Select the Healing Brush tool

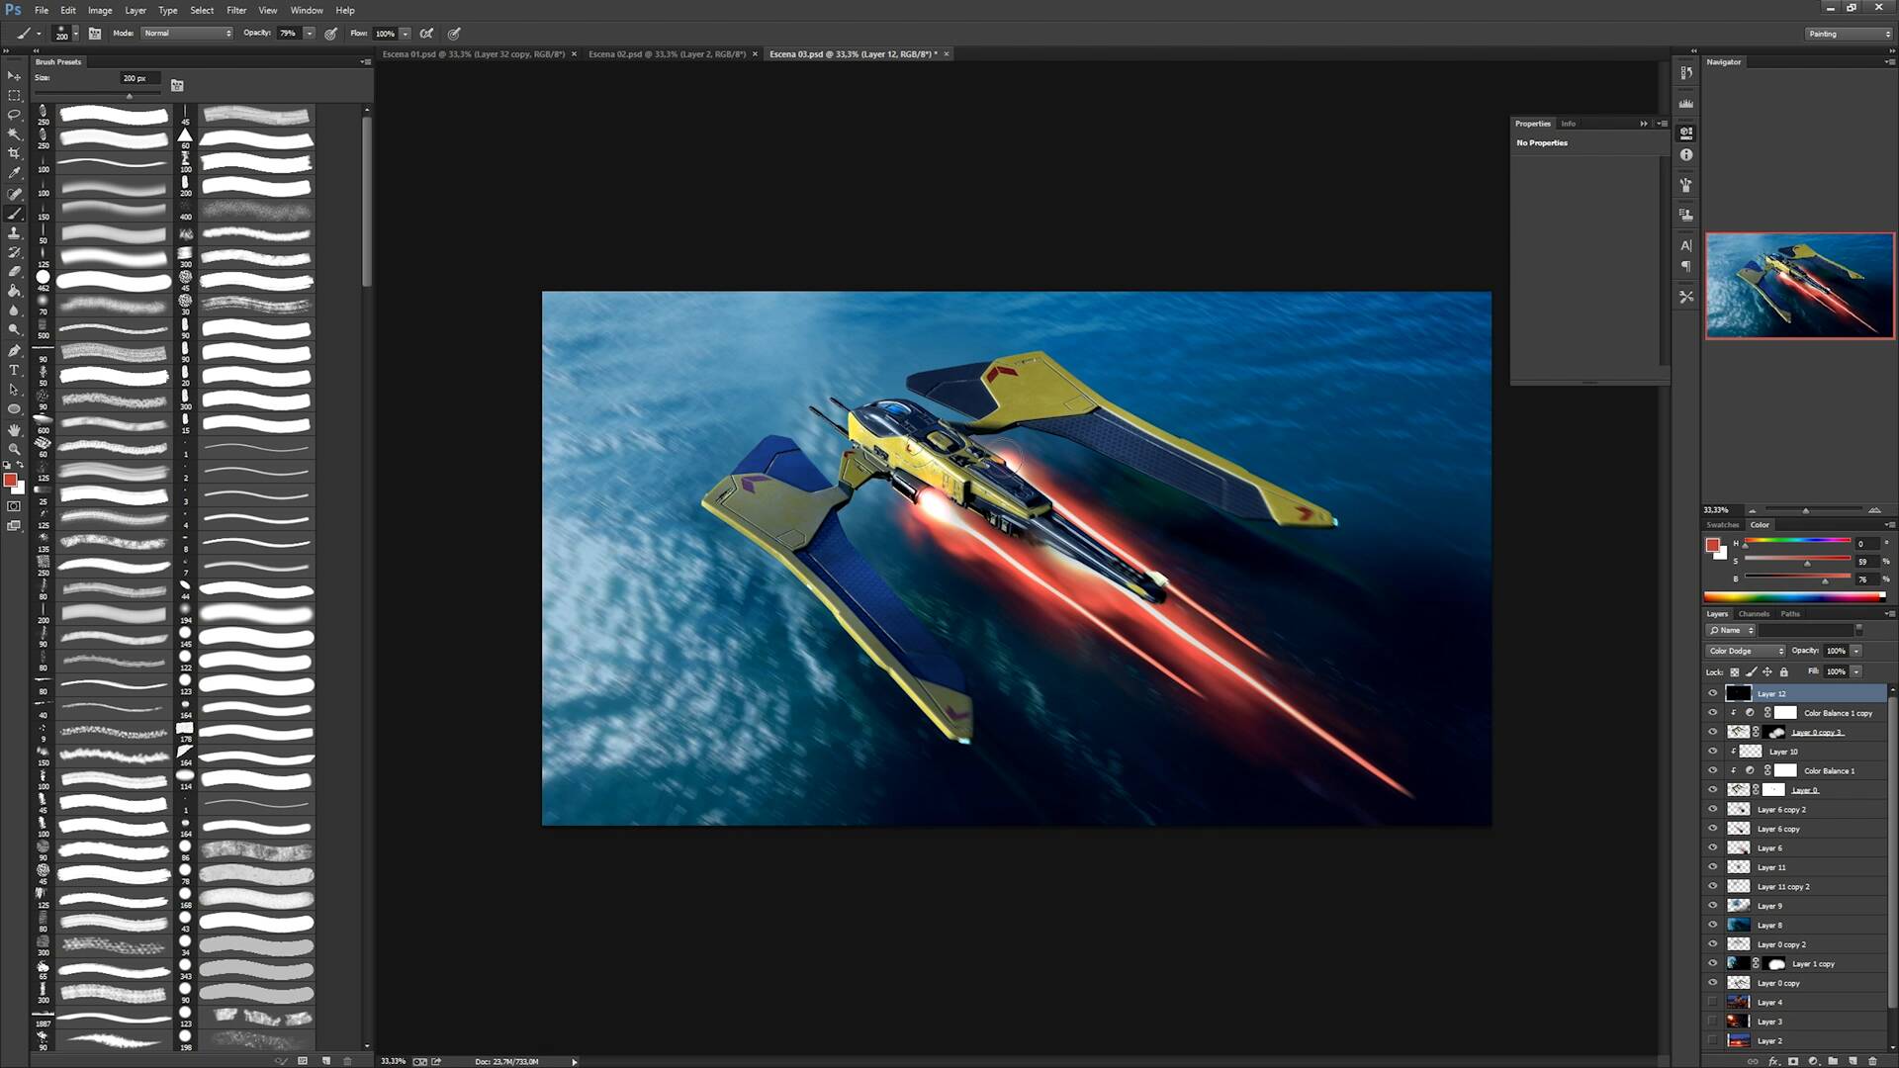point(14,194)
